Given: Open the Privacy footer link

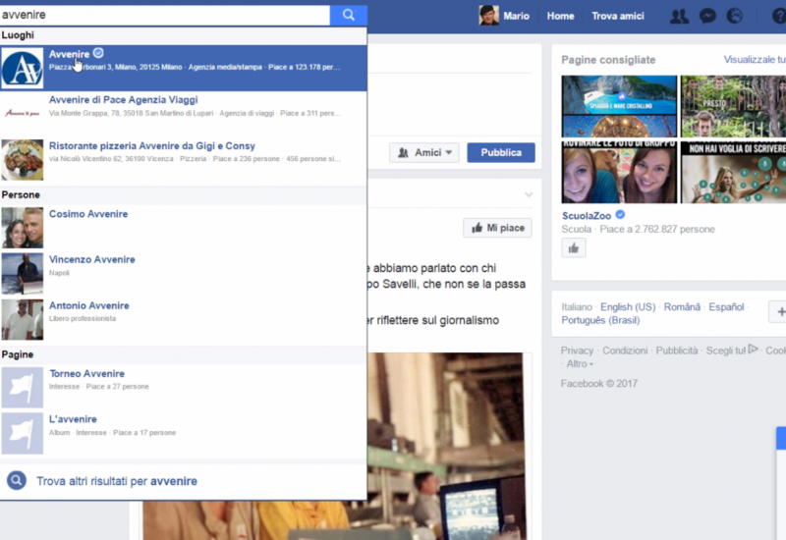Looking at the screenshot, I should pos(577,351).
